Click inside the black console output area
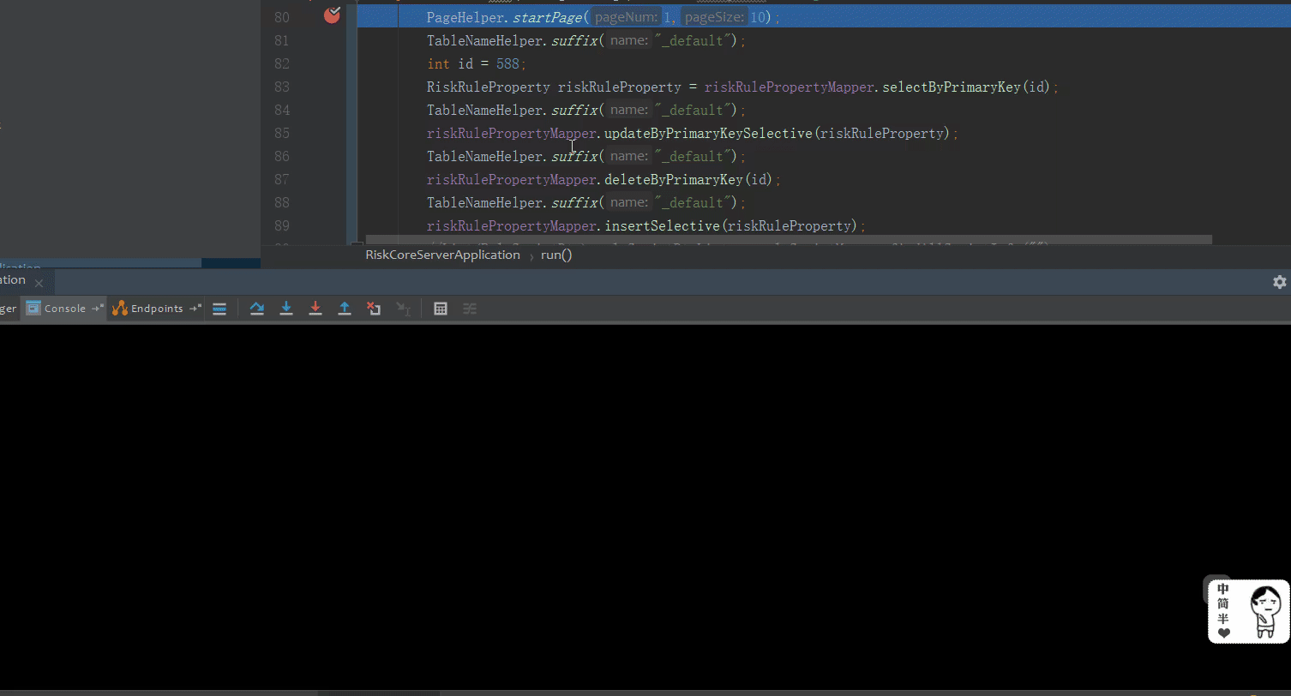The image size is (1291, 696). point(645,506)
